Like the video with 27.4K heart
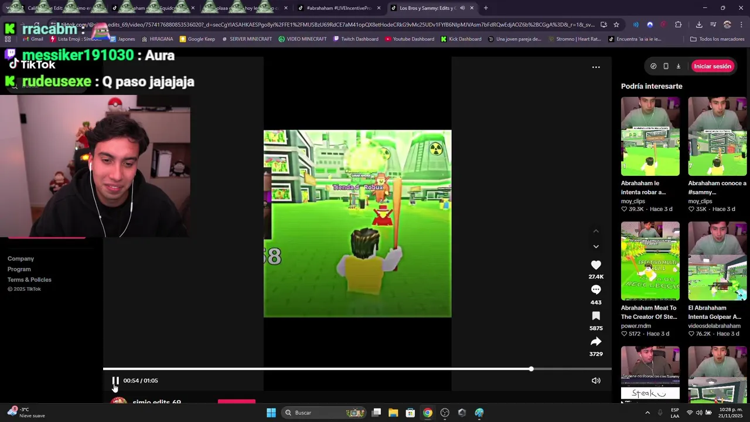Image resolution: width=750 pixels, height=422 pixels. (596, 265)
